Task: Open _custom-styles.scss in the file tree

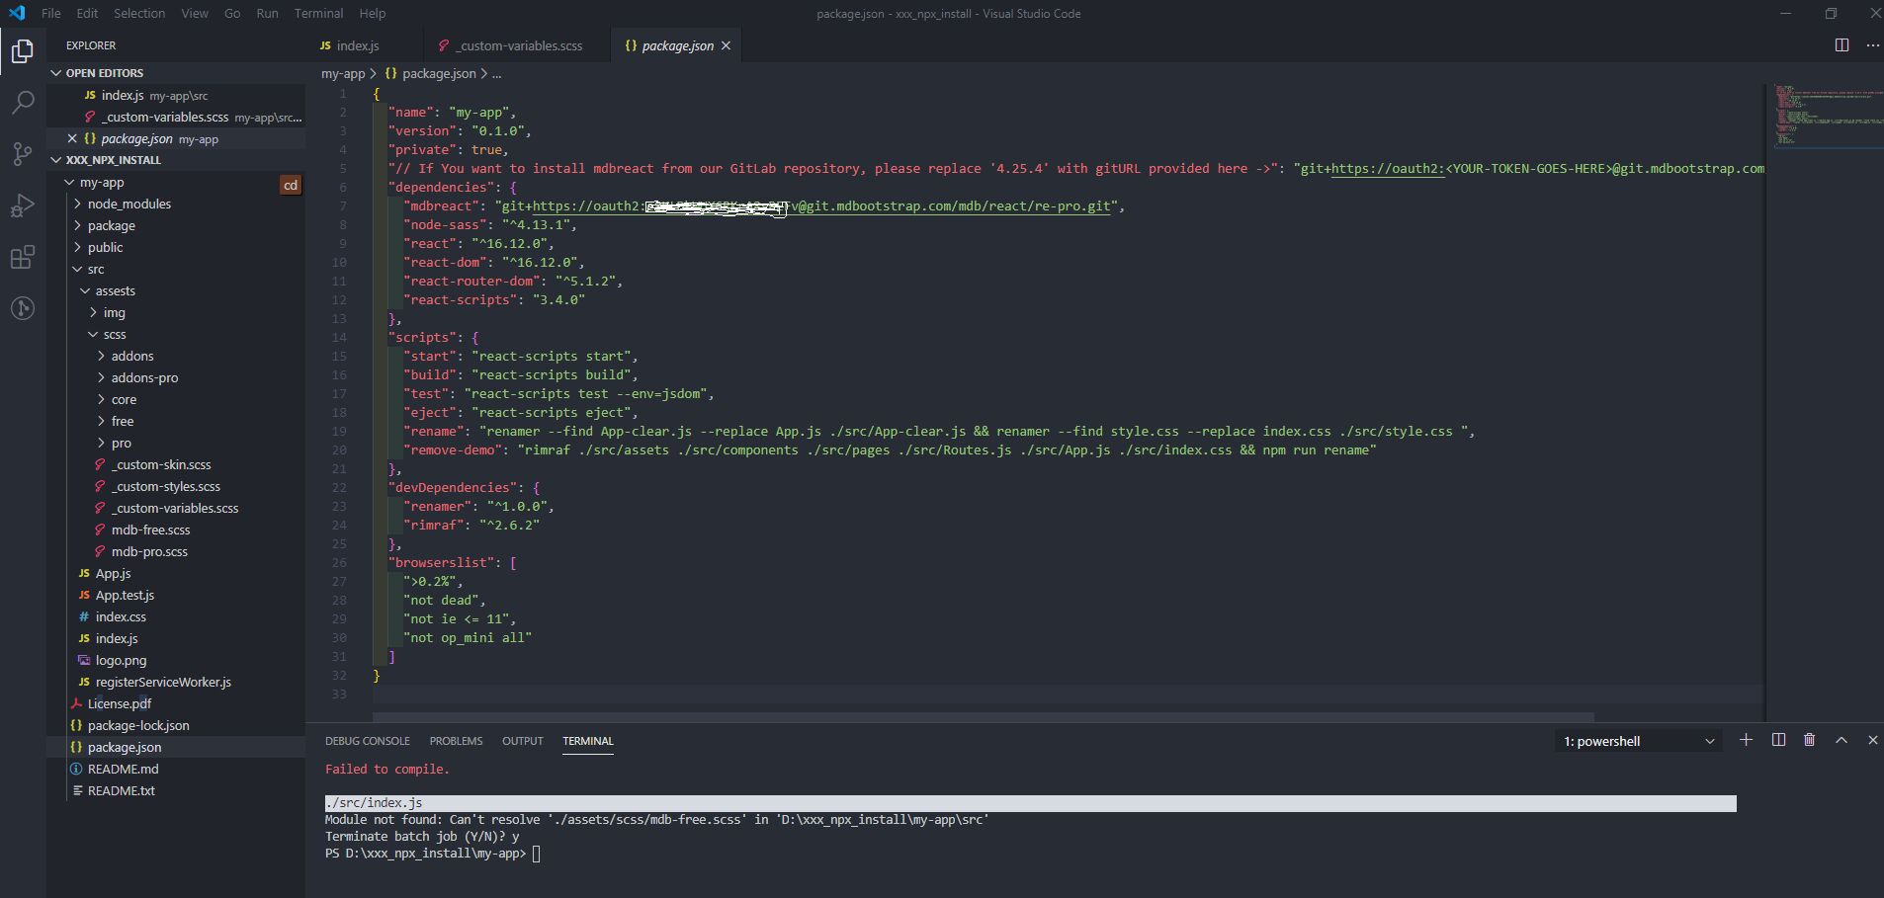Action: [166, 486]
